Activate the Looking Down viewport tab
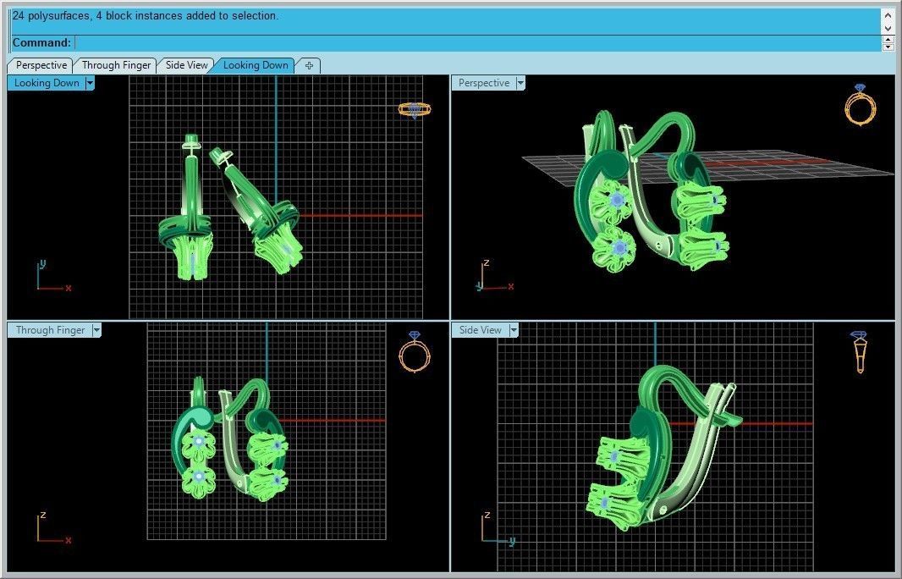 click(256, 66)
